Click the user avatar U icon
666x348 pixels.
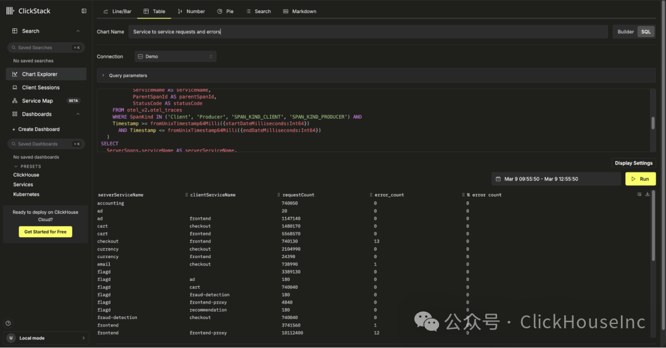point(11,338)
